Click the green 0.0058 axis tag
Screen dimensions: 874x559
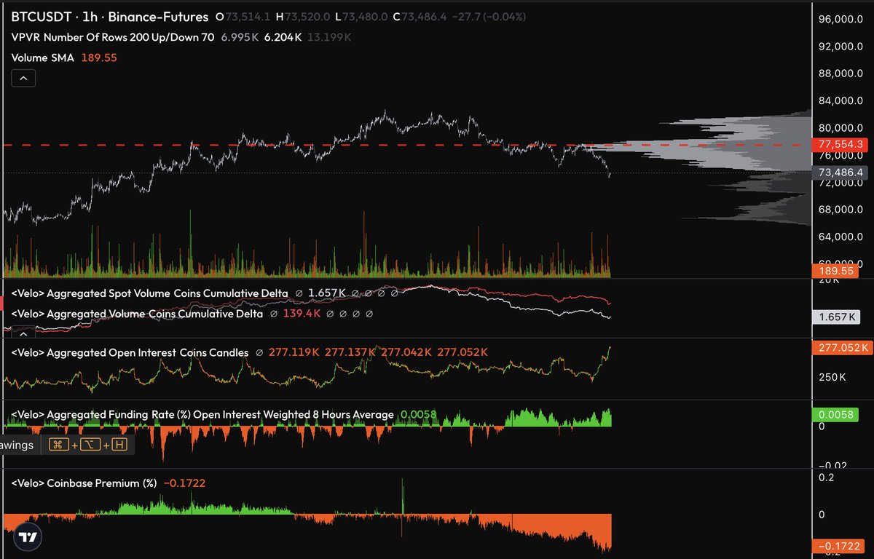835,414
